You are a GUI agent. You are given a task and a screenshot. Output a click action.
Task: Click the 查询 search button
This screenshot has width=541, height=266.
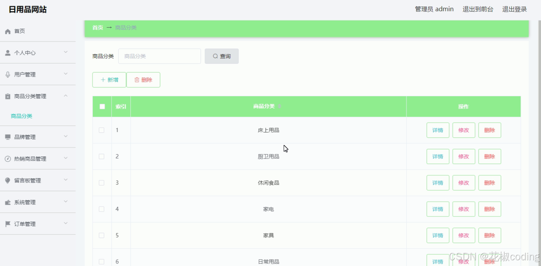click(x=222, y=56)
